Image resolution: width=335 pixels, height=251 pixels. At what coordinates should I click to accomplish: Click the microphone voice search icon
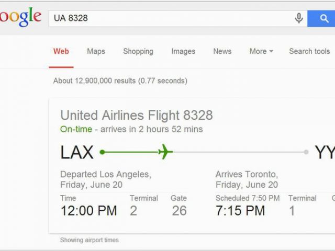point(299,18)
